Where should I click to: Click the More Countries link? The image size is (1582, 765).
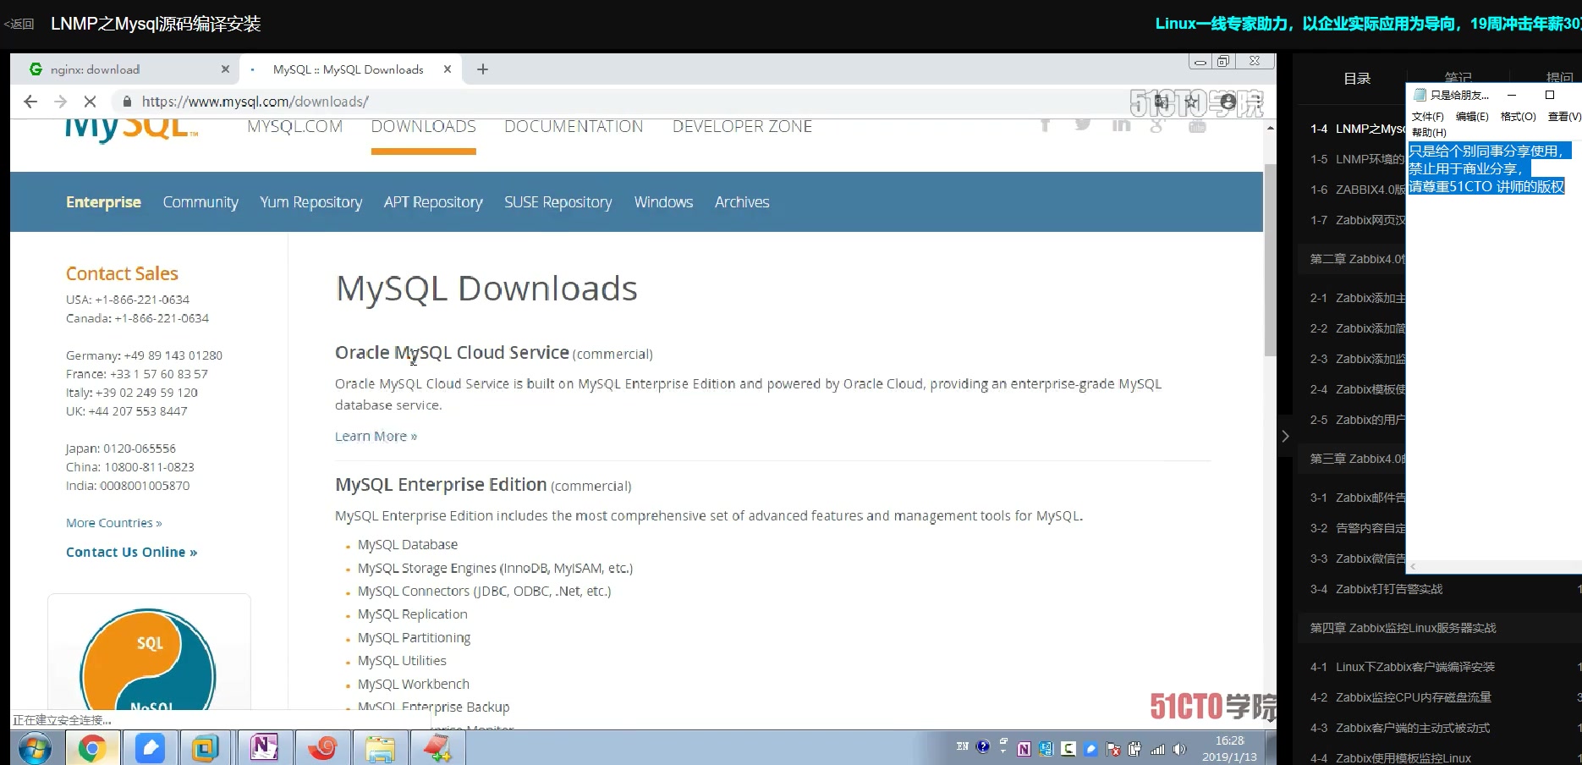pyautogui.click(x=114, y=523)
